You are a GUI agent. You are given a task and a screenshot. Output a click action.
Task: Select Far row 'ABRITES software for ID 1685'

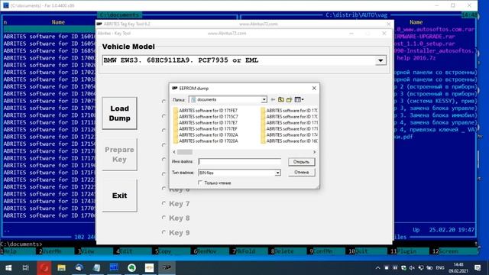[49, 51]
